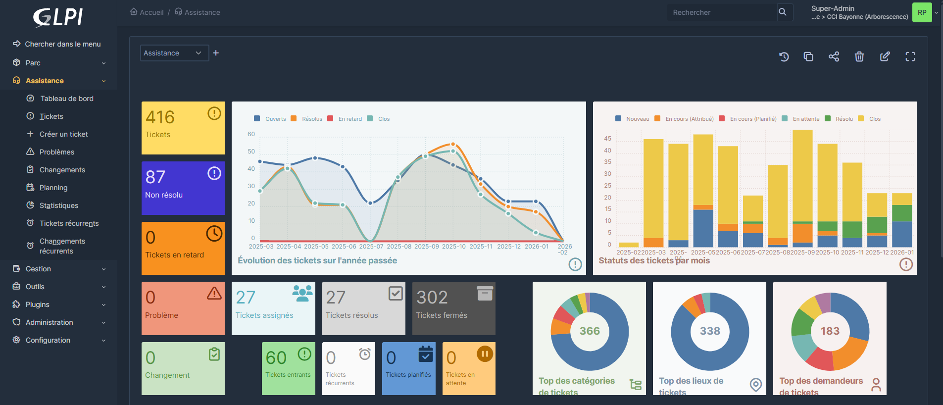Click the duplicate dashboard icon
943x405 pixels.
click(808, 56)
